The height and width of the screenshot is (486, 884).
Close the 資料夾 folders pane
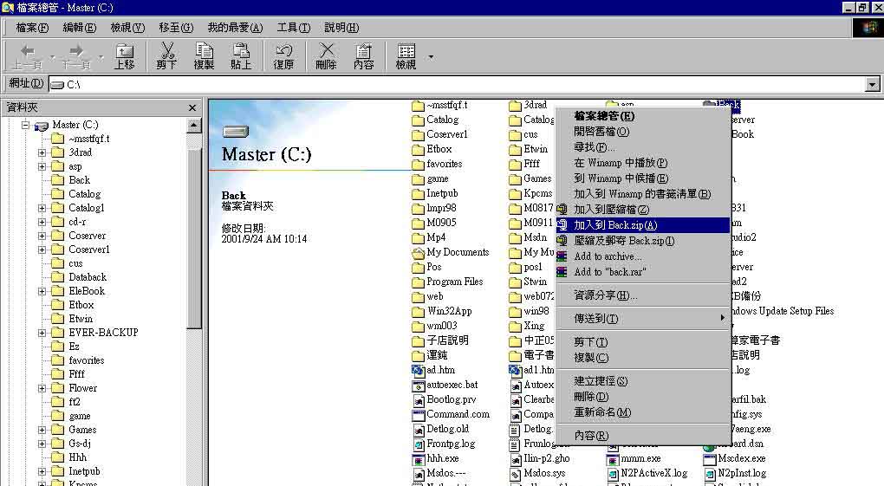pyautogui.click(x=192, y=107)
